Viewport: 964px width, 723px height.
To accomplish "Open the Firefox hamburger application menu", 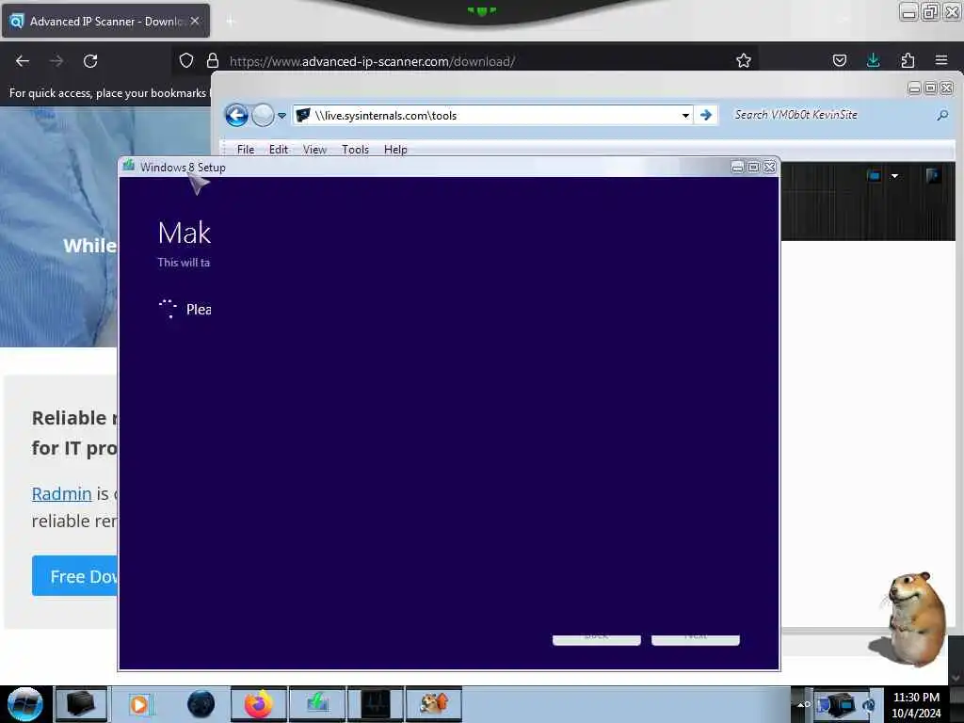I will click(941, 60).
